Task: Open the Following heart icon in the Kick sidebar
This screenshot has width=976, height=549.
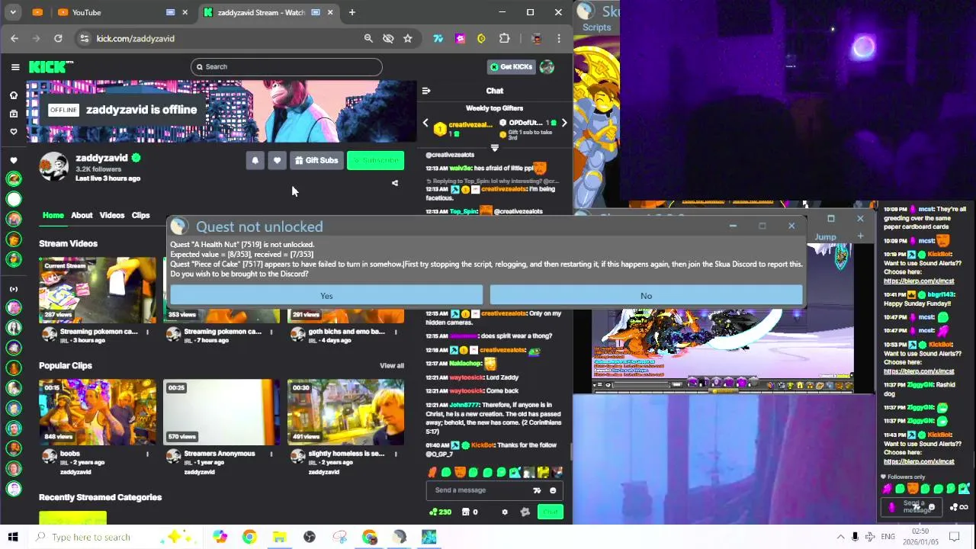Action: click(x=13, y=132)
